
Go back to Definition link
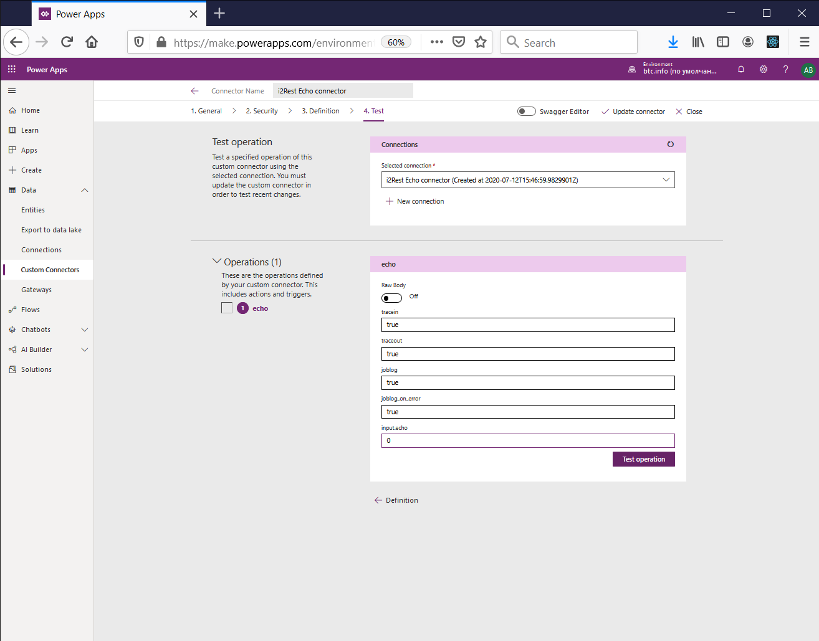[396, 500]
